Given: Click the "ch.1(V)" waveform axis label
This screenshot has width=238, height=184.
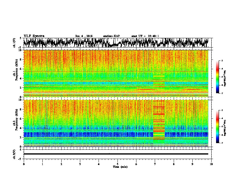Looking at the screenshot, I should [14, 43].
